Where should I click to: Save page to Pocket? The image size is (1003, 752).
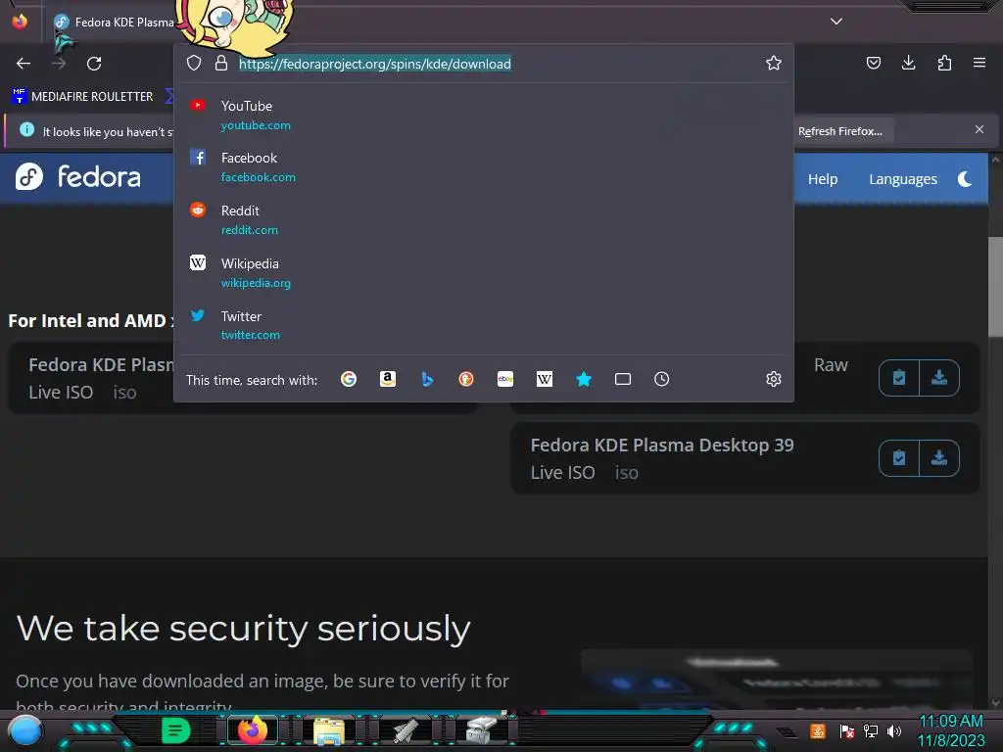(873, 63)
